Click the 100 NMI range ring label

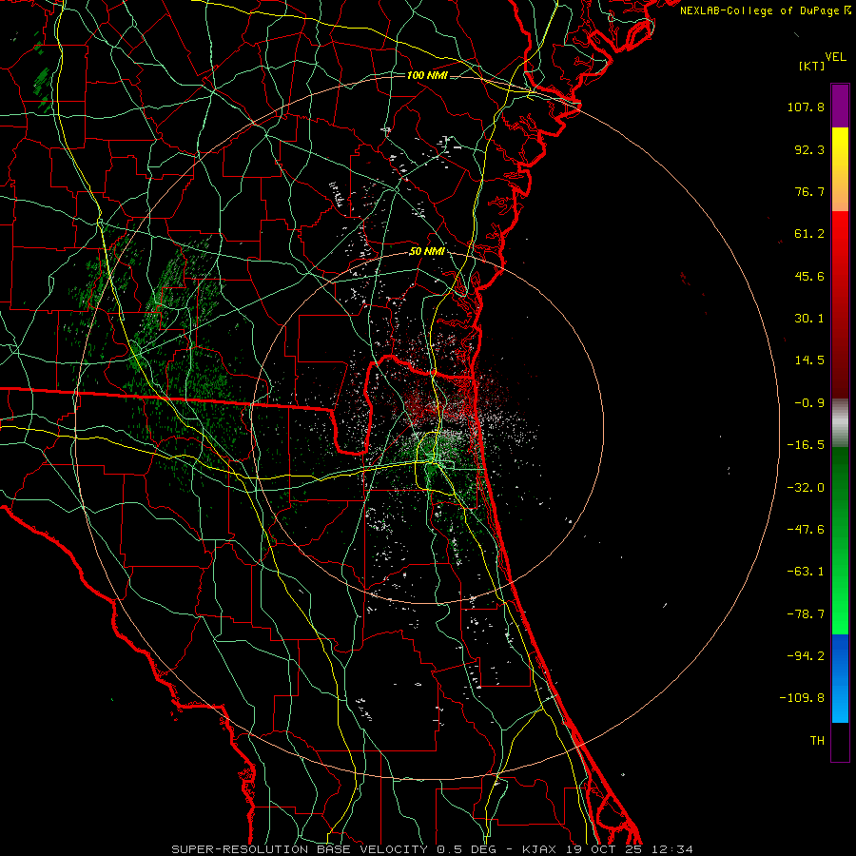(427, 75)
